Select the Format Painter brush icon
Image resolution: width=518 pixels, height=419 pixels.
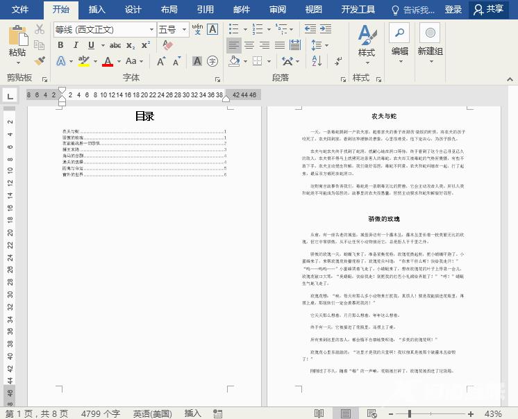tap(40, 61)
